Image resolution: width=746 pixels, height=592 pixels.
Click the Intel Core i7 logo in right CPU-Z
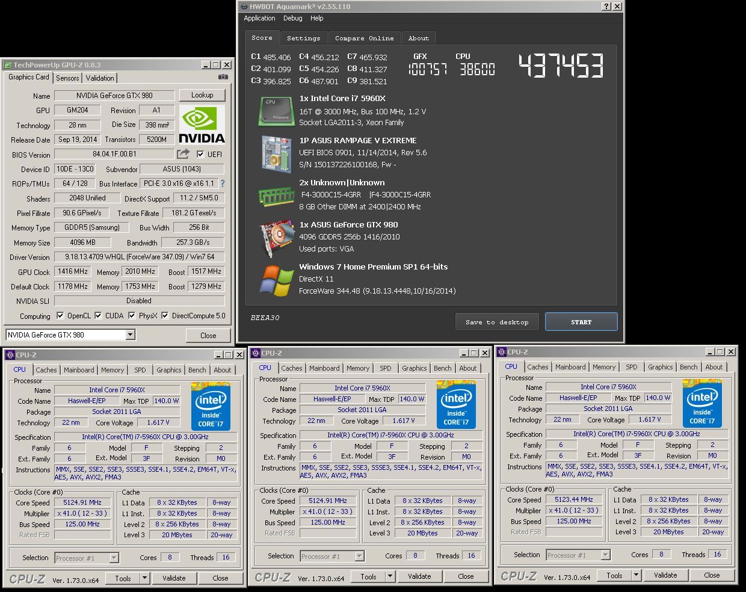click(703, 403)
